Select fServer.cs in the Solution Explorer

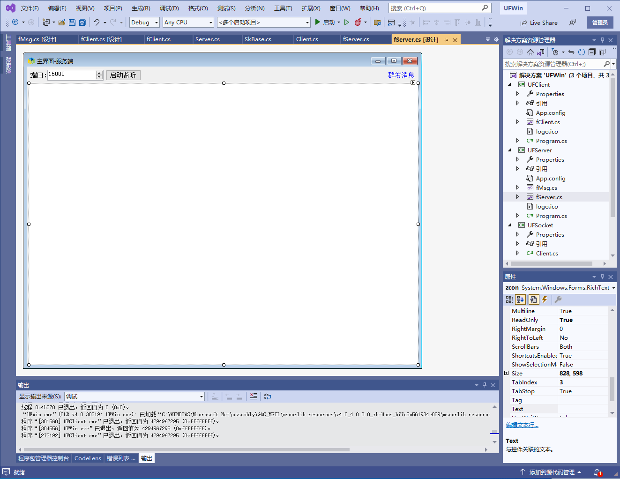tap(549, 197)
